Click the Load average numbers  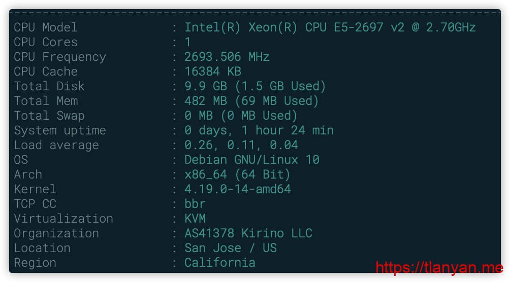coord(241,145)
